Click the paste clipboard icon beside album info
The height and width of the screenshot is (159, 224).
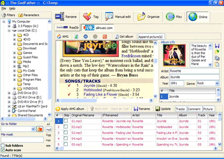click(x=217, y=64)
